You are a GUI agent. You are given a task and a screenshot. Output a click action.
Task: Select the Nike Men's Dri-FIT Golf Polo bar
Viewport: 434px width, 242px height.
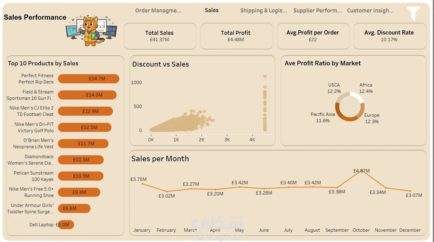[85, 127]
